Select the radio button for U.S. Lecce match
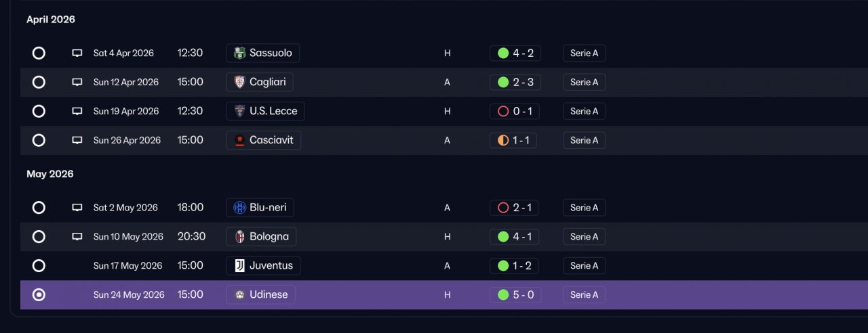 39,111
